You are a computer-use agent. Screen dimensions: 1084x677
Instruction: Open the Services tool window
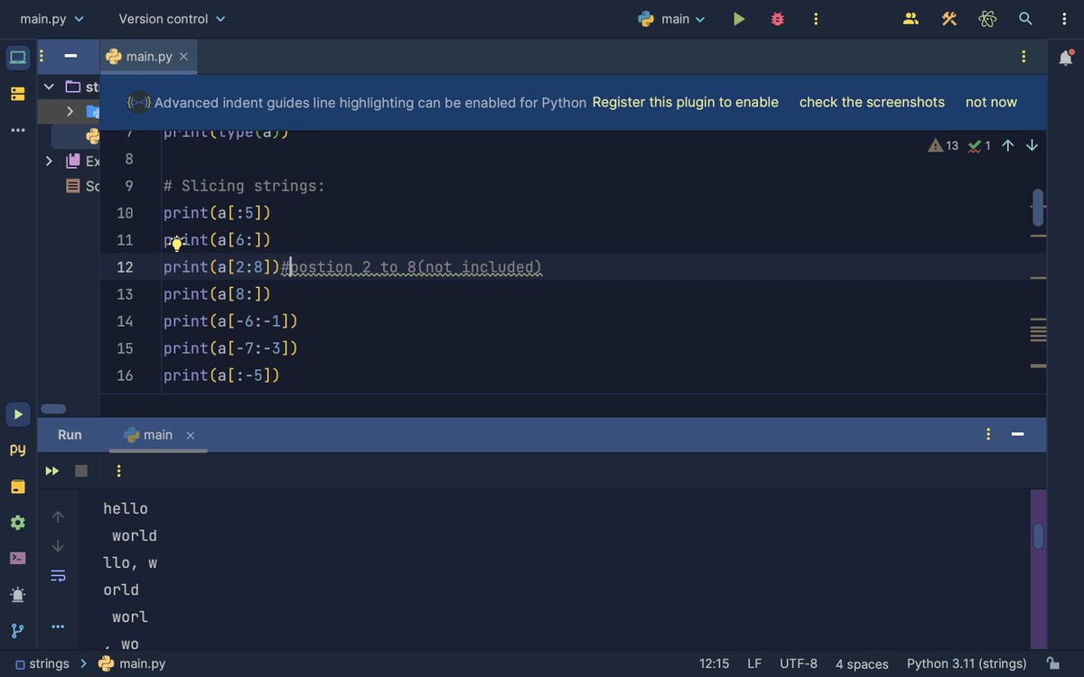click(18, 523)
